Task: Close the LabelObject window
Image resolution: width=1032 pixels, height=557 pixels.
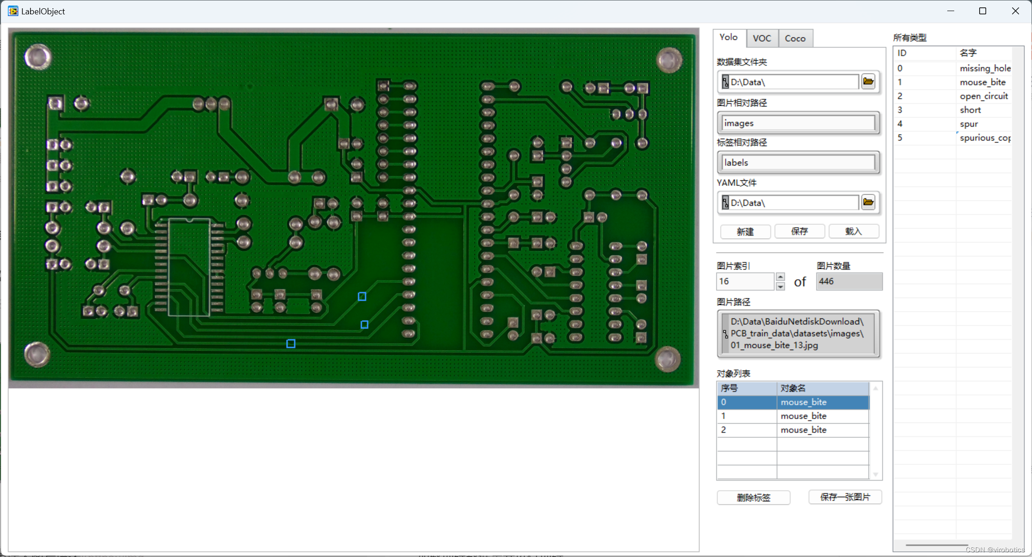Action: 1015,11
